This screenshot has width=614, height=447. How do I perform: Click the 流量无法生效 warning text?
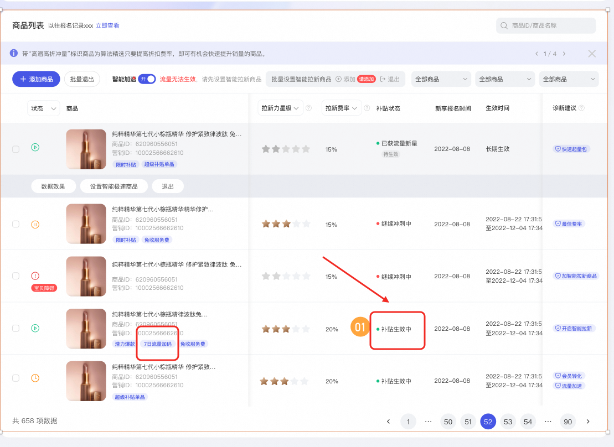[x=178, y=79]
